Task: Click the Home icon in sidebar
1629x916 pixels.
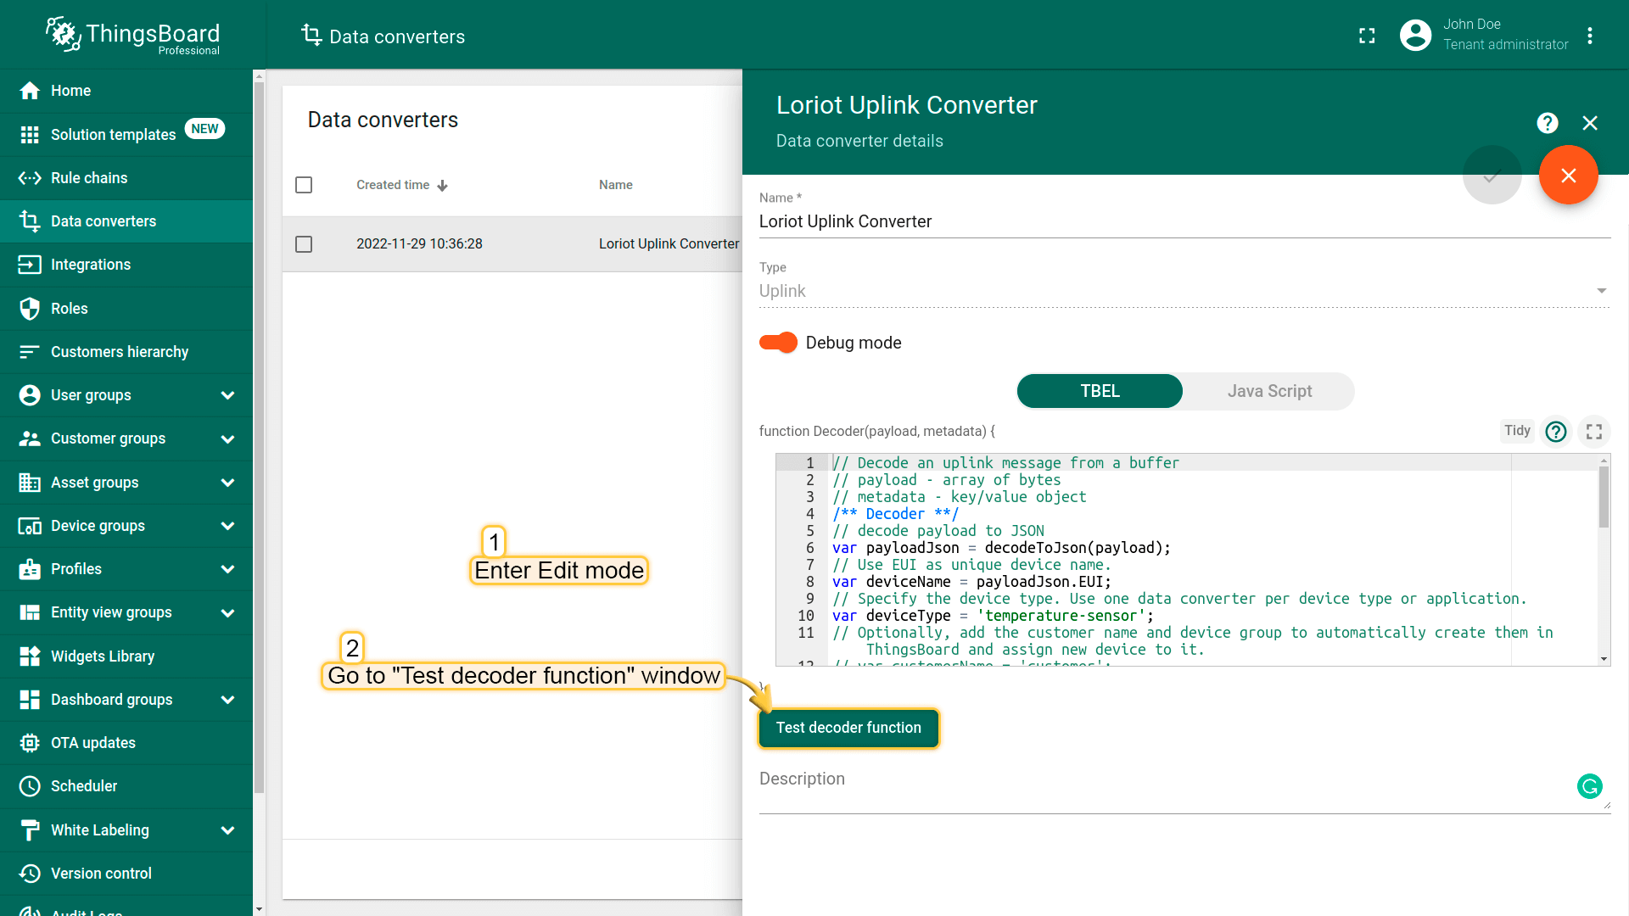Action: tap(30, 91)
